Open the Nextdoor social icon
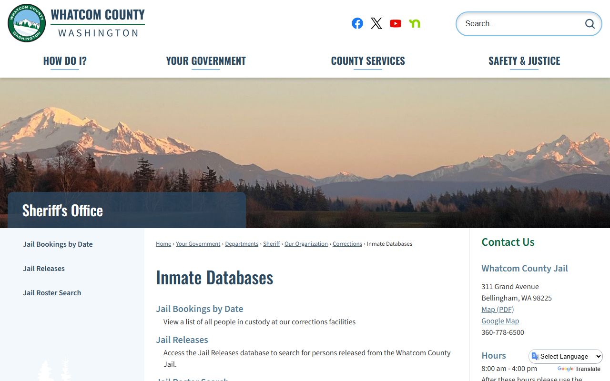 415,23
